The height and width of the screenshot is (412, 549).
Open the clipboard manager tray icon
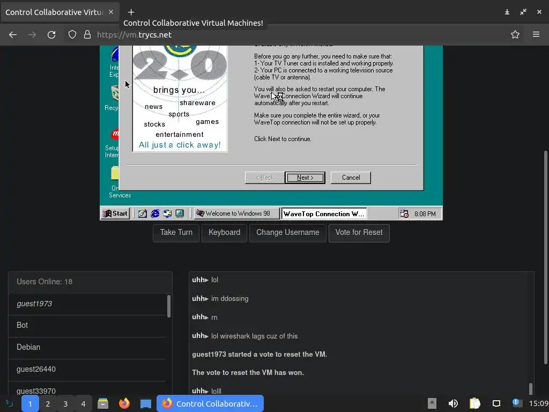click(475, 403)
